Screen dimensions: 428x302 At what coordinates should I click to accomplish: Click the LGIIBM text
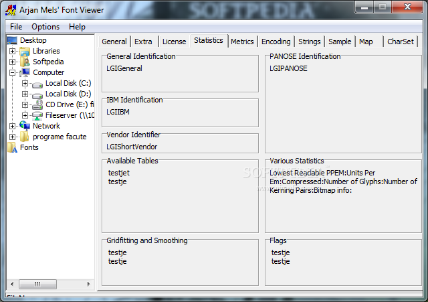click(x=118, y=112)
